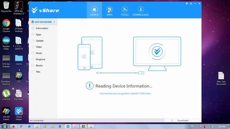Open the iBooks sidebar section
230x129 pixels.
39,66
